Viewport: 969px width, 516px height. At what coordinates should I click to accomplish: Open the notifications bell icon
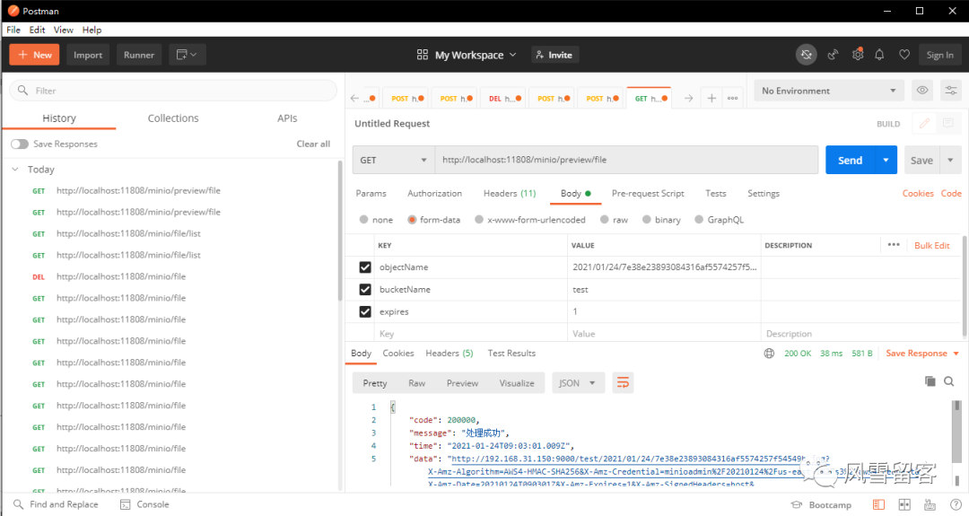click(x=879, y=55)
